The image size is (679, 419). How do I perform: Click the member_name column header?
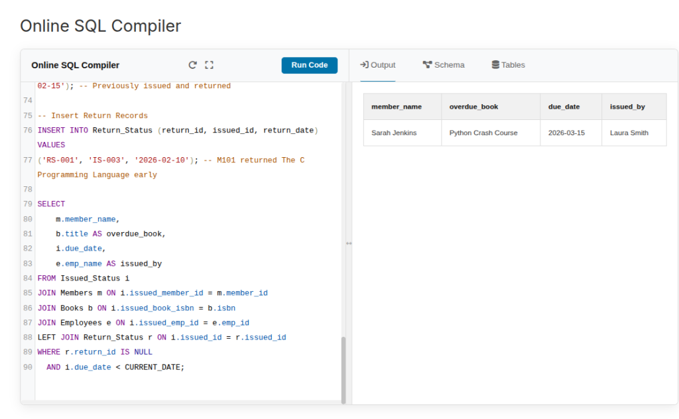coord(397,107)
